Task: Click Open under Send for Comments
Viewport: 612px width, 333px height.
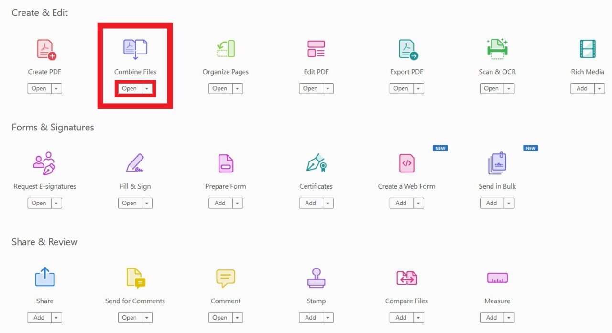Action: 130,318
